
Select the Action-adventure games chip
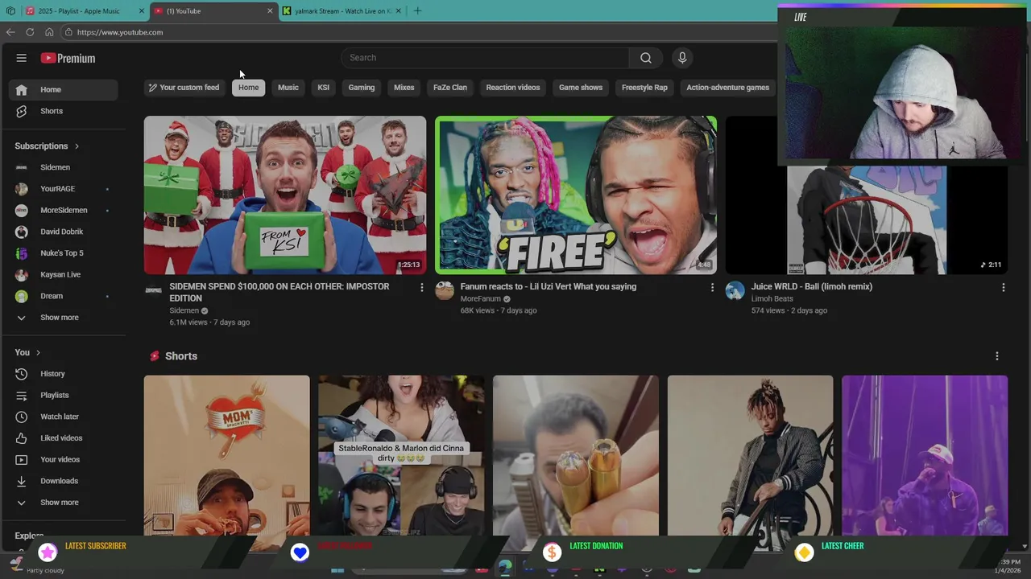point(728,88)
